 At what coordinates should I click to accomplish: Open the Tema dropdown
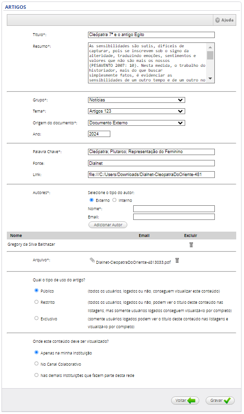click(x=137, y=111)
